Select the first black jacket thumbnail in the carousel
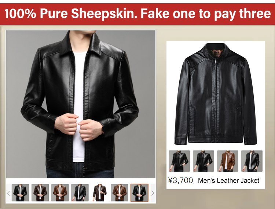Viewport: 275px width, 209px height. (20, 193)
